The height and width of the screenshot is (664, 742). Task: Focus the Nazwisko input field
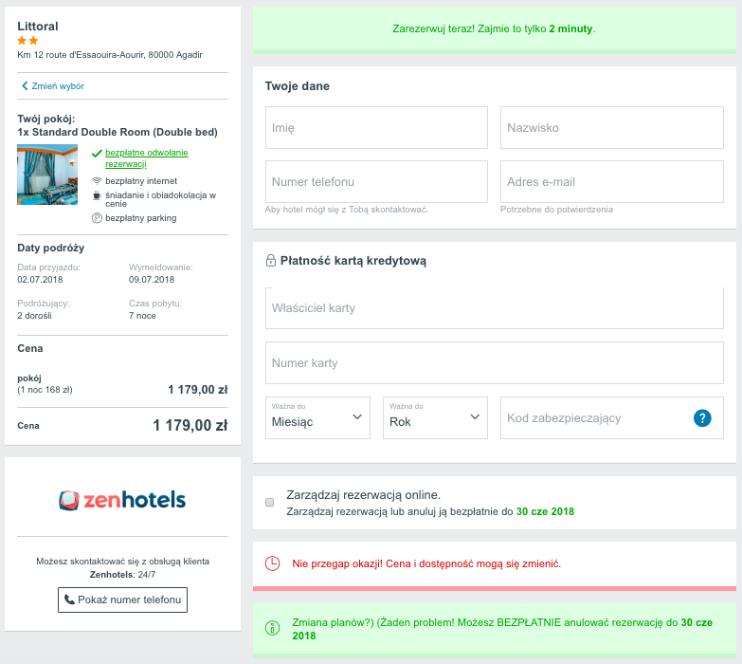(612, 127)
